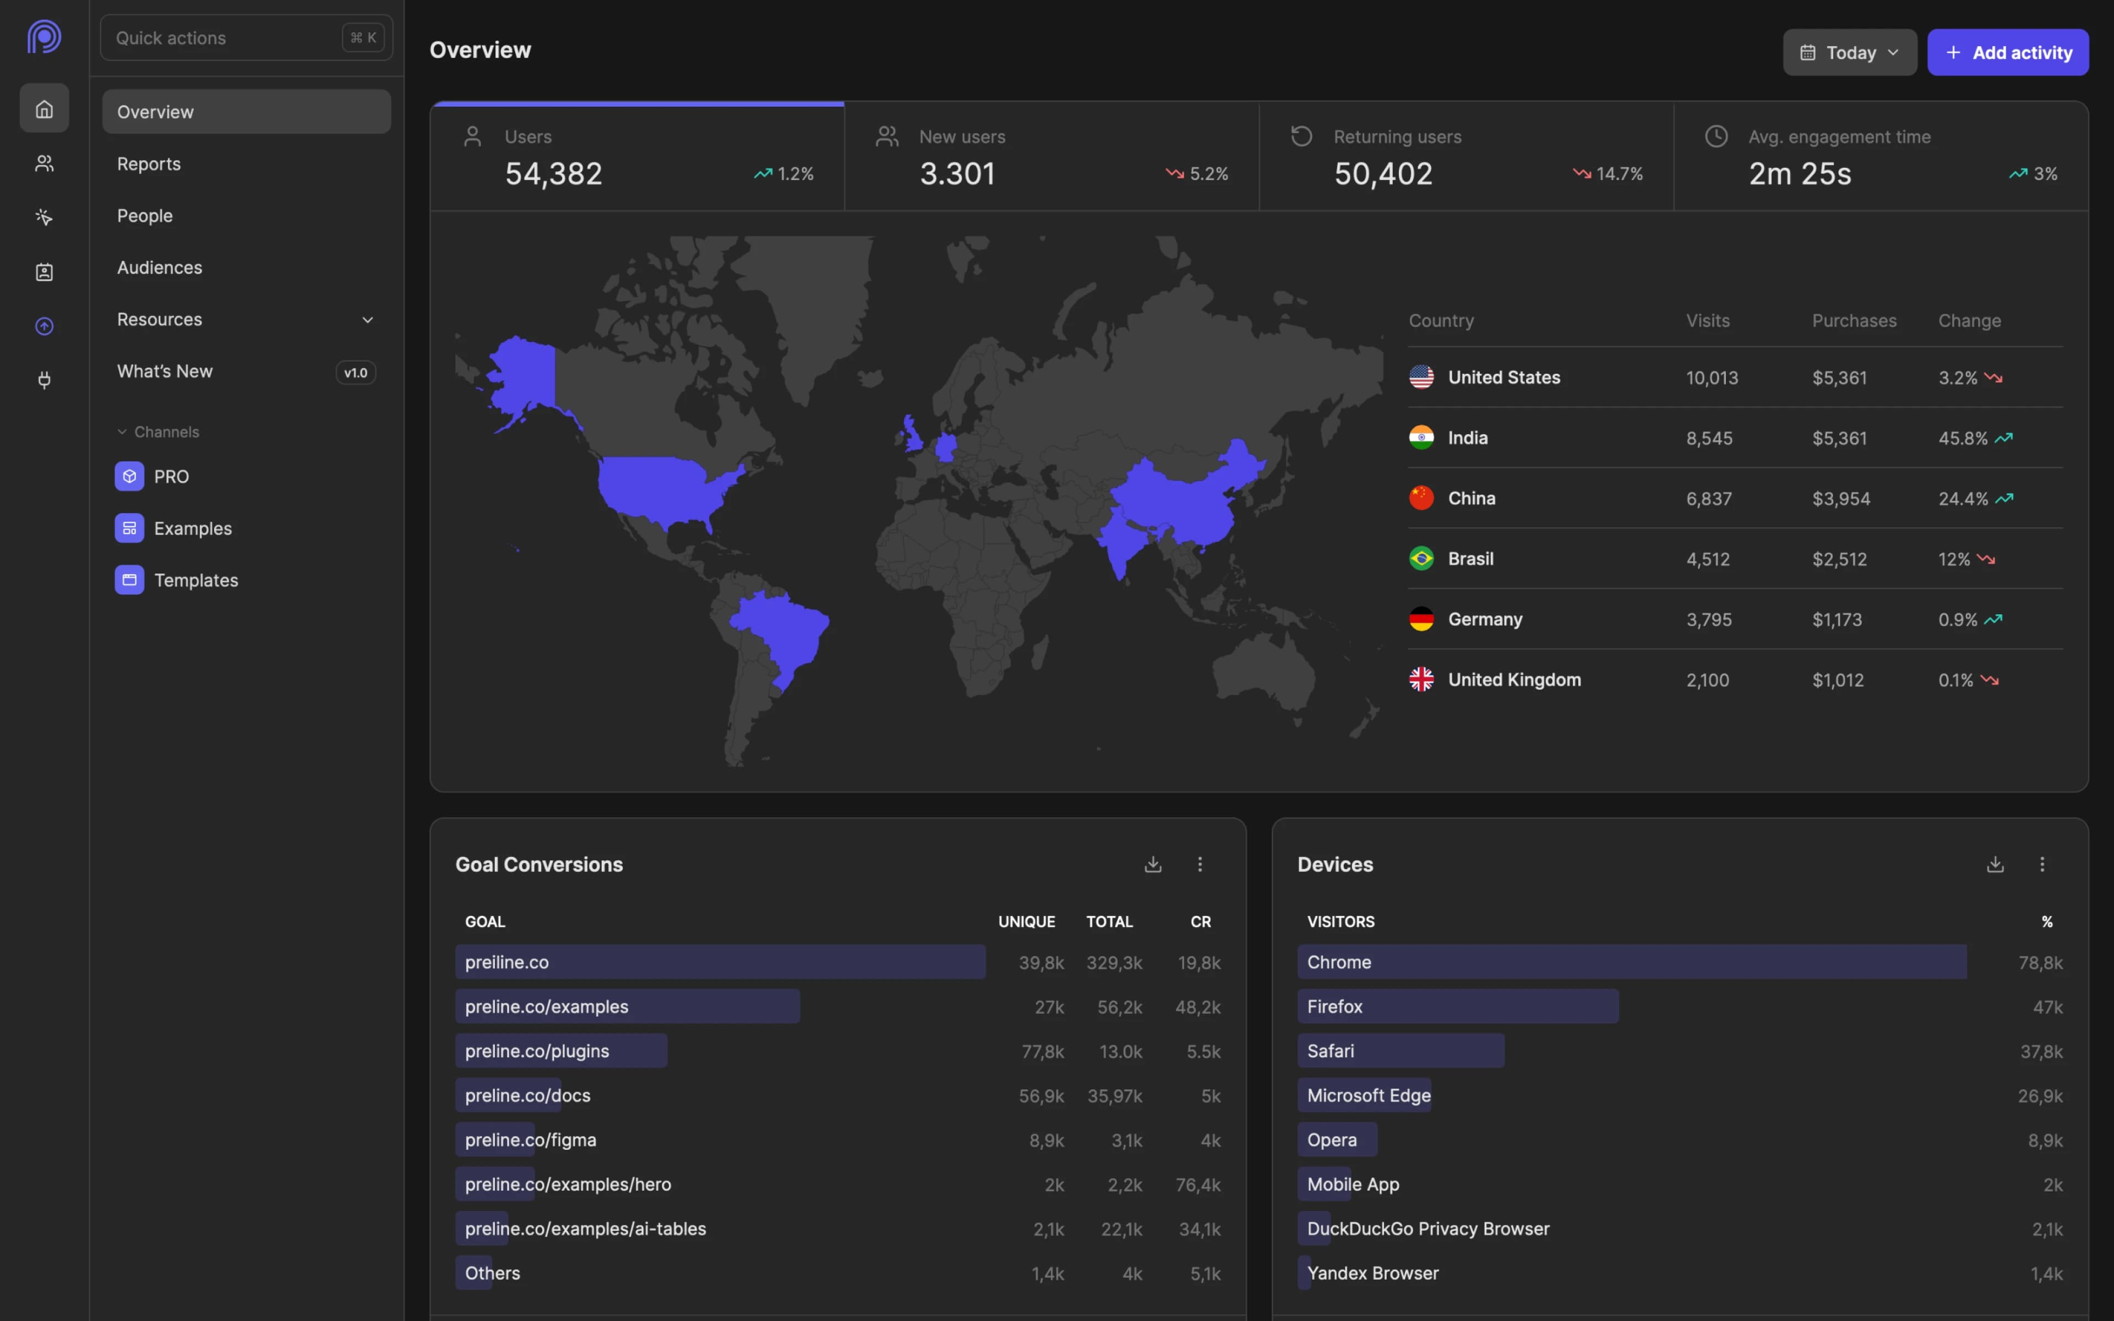Click the Examples channel icon

tap(129, 528)
